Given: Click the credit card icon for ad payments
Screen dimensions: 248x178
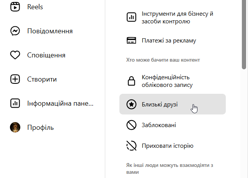Looking at the screenshot, I should pyautogui.click(x=131, y=41).
